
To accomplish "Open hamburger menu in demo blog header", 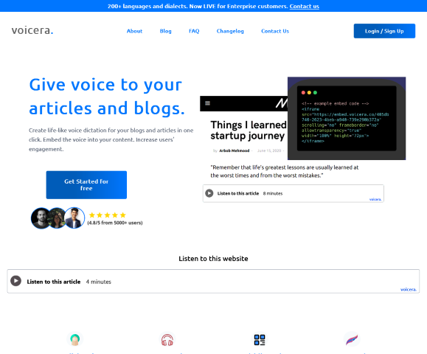I will [207, 103].
